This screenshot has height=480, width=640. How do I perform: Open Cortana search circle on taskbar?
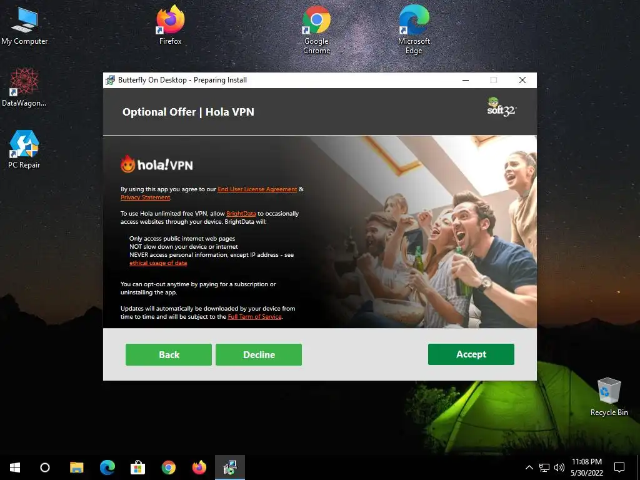pos(45,467)
